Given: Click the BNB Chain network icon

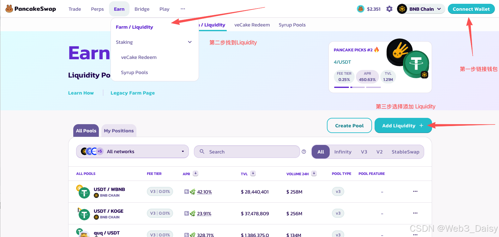Looking at the screenshot, I should tap(402, 9).
